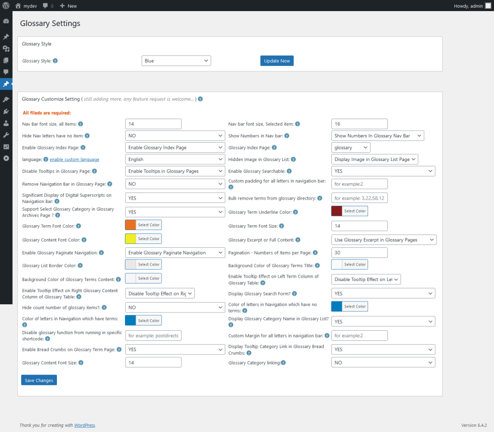Pick Glossary Term Underline Color dark red swatch

[336, 211]
